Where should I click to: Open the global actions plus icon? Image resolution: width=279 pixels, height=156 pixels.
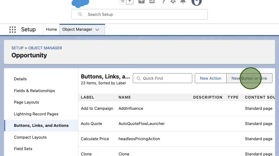point(141,2)
